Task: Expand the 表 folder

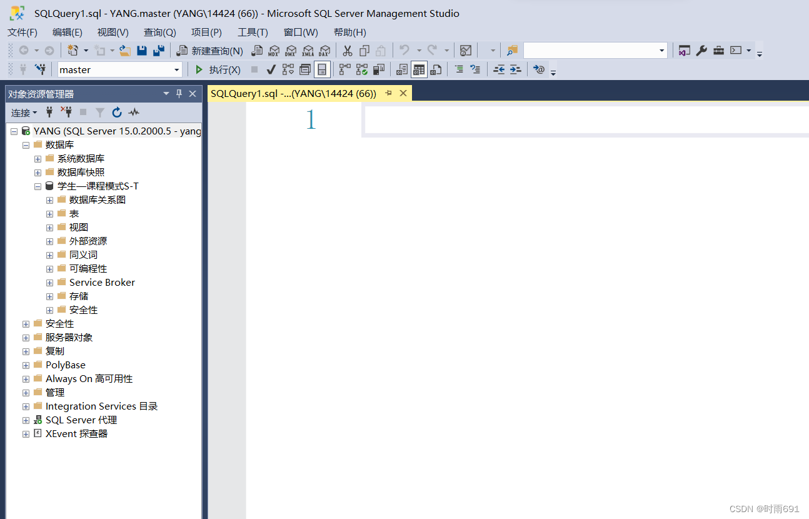Action: pos(49,214)
